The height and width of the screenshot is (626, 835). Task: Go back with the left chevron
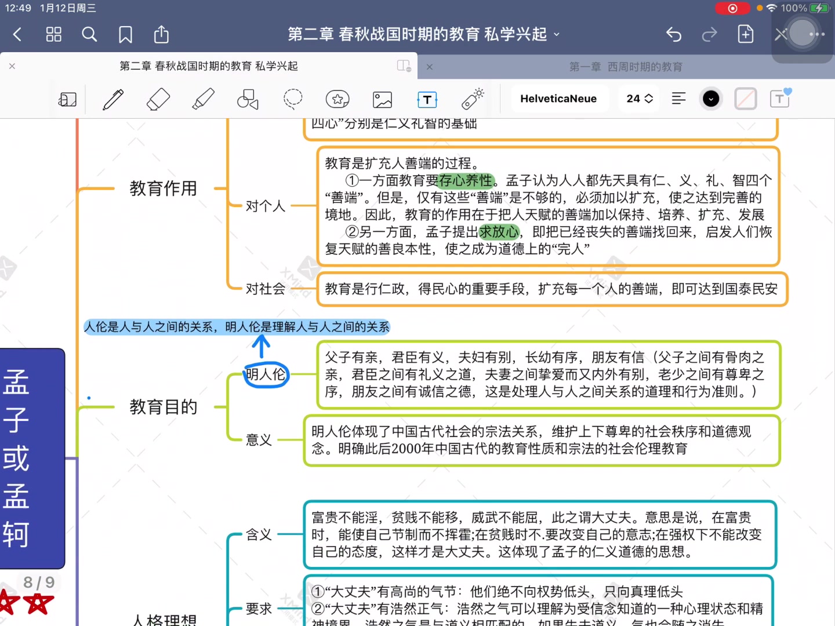coord(17,35)
